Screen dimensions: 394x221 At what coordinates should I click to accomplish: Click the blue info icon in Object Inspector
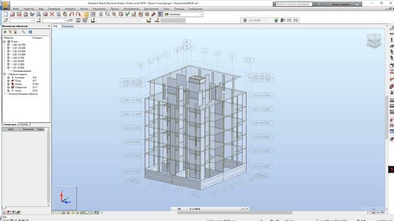(x=30, y=32)
